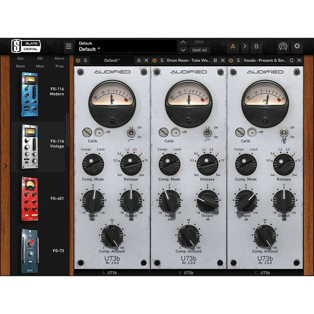Open the Mast category tab
Viewport: 314px width, 314px height.
coord(20,66)
